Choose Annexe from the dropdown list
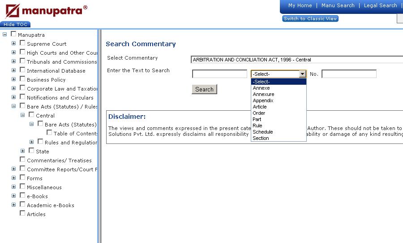 pyautogui.click(x=279, y=88)
